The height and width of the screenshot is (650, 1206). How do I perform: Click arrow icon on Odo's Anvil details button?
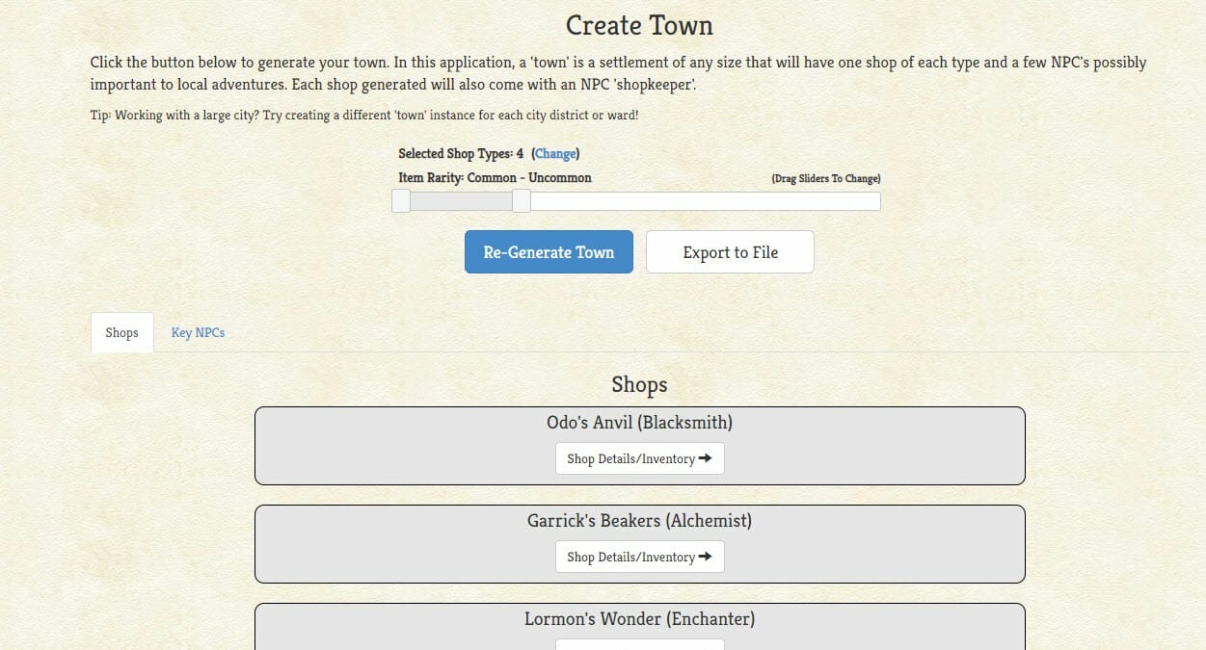click(x=706, y=458)
